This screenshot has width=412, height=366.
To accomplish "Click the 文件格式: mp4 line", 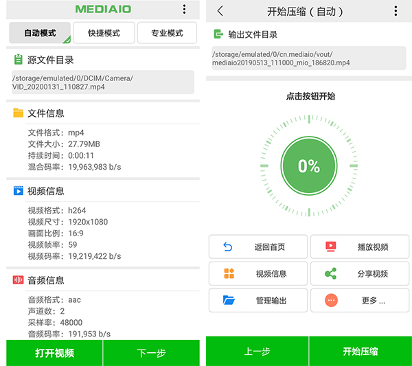I will pos(56,133).
